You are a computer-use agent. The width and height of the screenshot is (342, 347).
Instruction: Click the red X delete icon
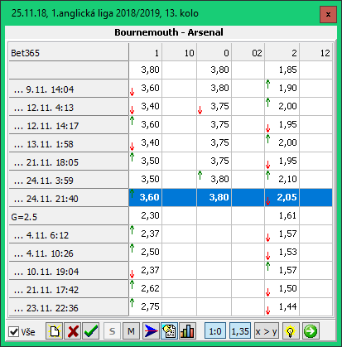[x=73, y=331]
